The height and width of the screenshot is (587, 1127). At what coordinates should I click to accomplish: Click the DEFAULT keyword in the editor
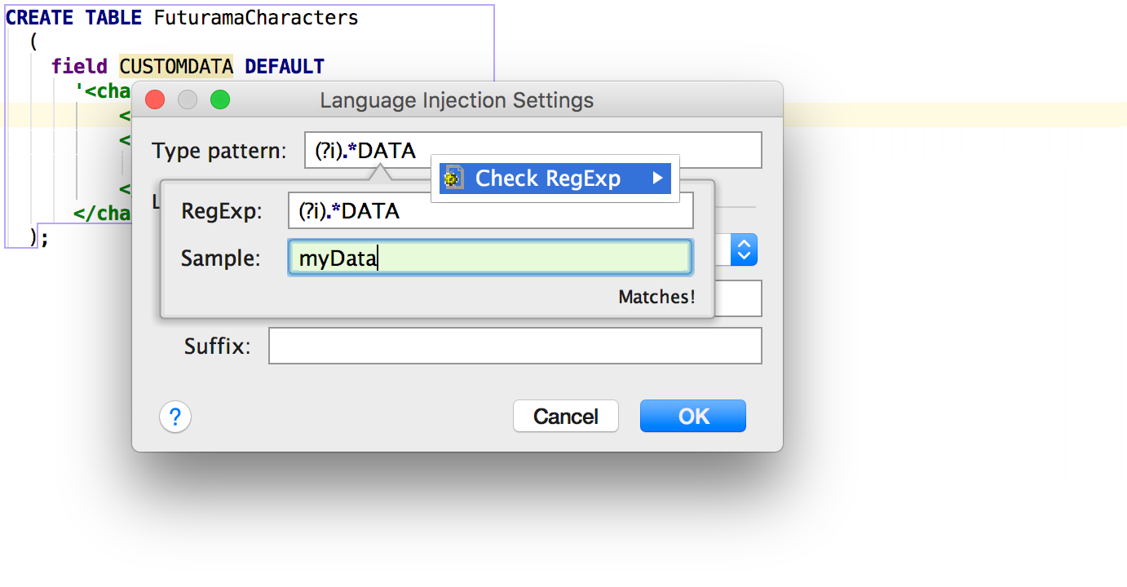click(285, 66)
